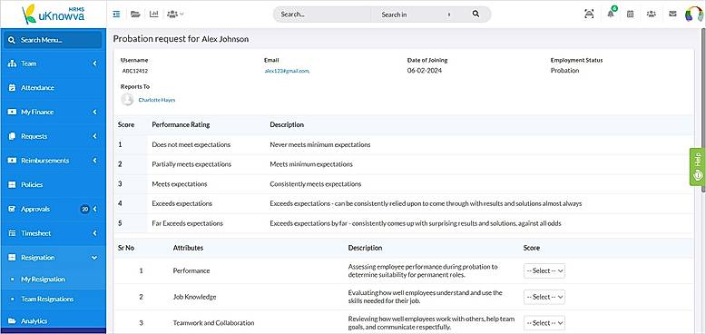Expand the Reimbursements menu chevron
Image resolution: width=706 pixels, height=334 pixels.
pos(95,161)
